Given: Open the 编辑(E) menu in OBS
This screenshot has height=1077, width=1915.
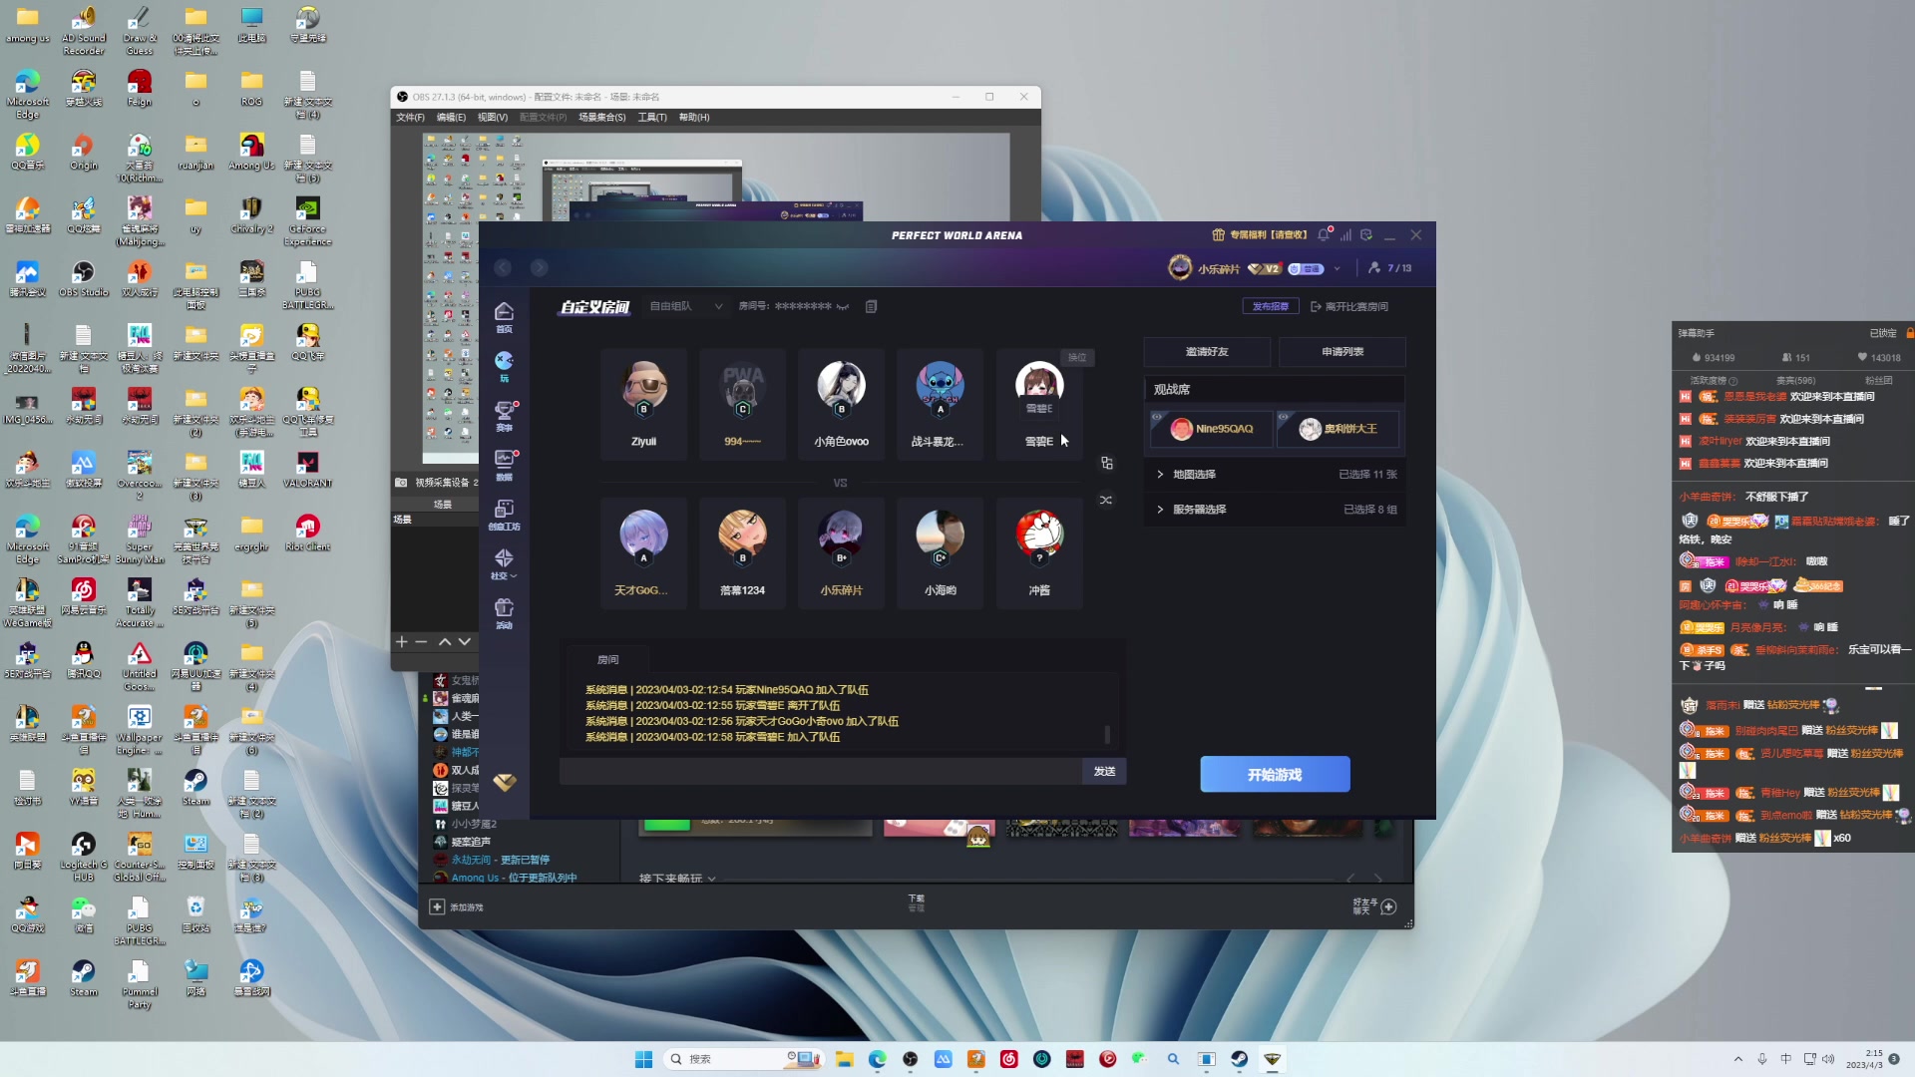Looking at the screenshot, I should tap(451, 118).
